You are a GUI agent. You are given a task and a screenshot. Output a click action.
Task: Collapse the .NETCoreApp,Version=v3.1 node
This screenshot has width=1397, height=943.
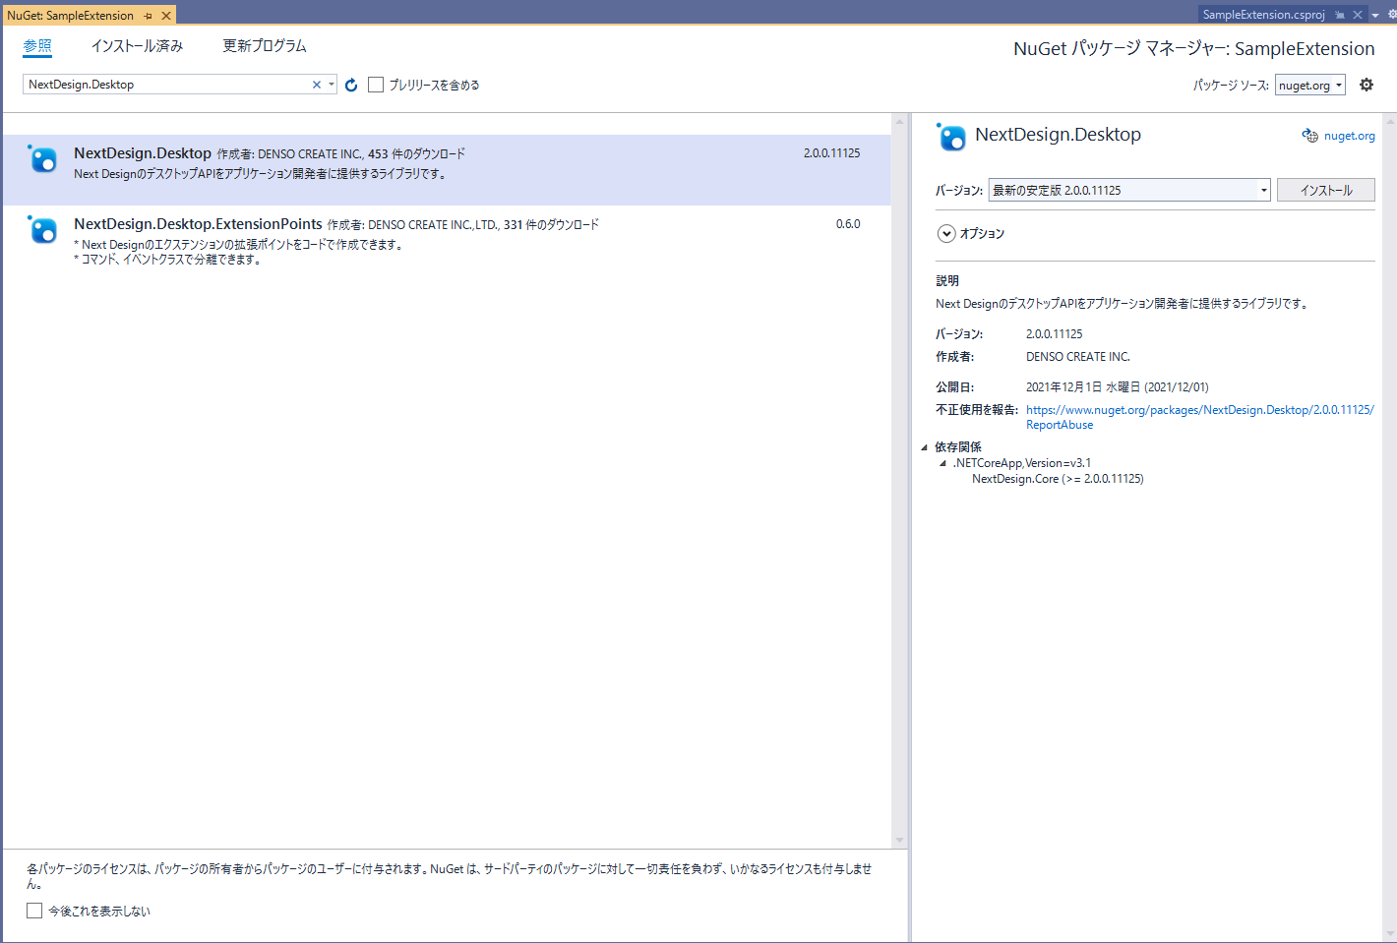tap(942, 463)
